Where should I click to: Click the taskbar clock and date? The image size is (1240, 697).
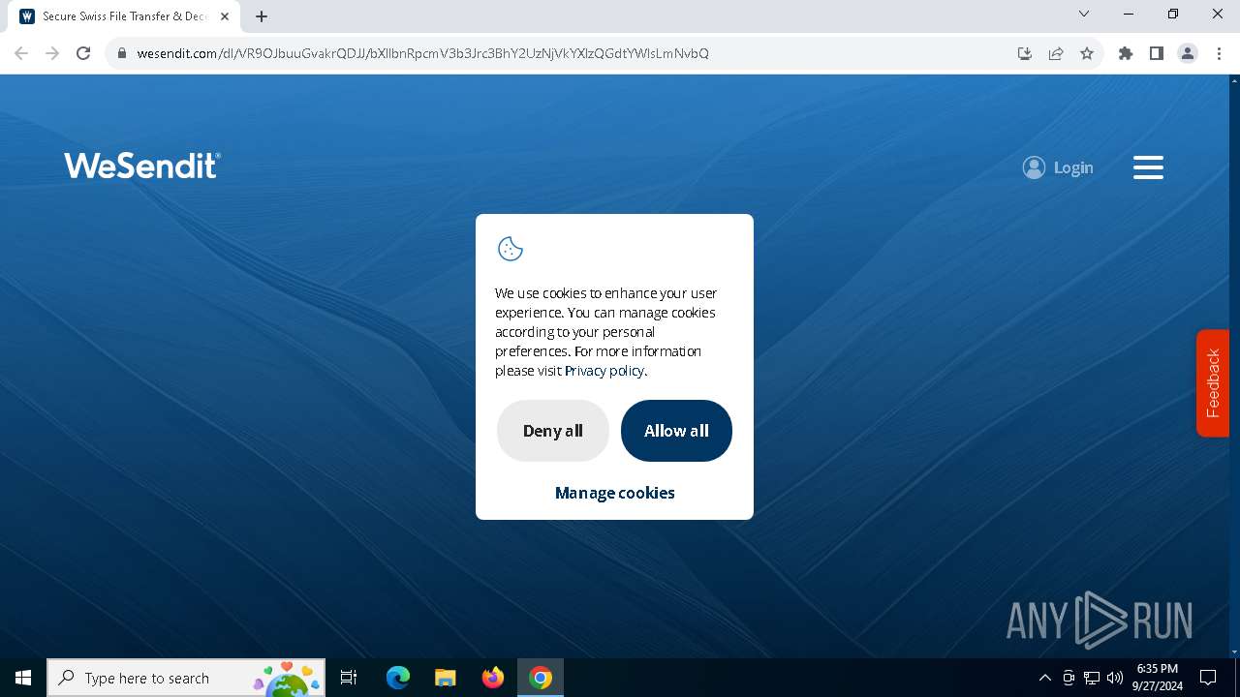[1158, 678]
